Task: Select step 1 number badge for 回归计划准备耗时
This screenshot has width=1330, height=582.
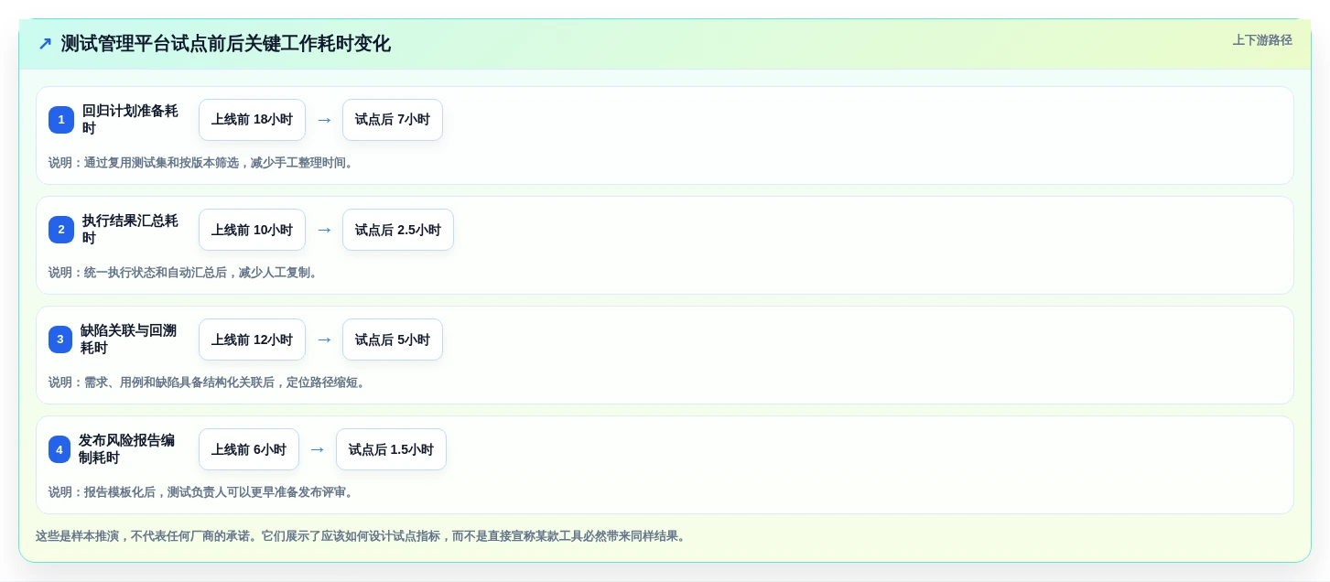Action: click(61, 120)
